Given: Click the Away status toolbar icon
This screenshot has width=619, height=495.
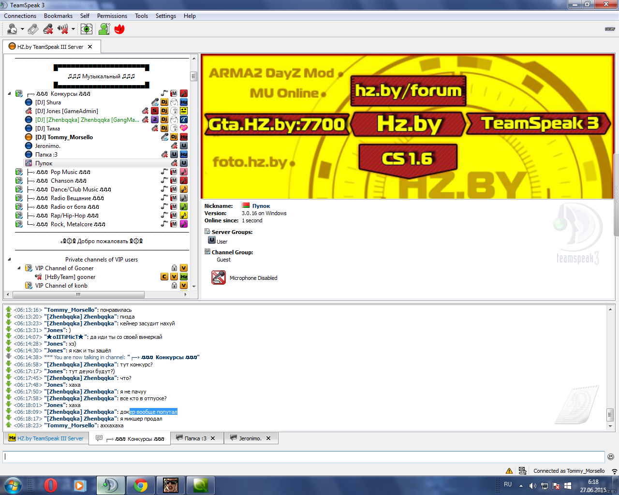Looking at the screenshot, I should pyautogui.click(x=13, y=29).
